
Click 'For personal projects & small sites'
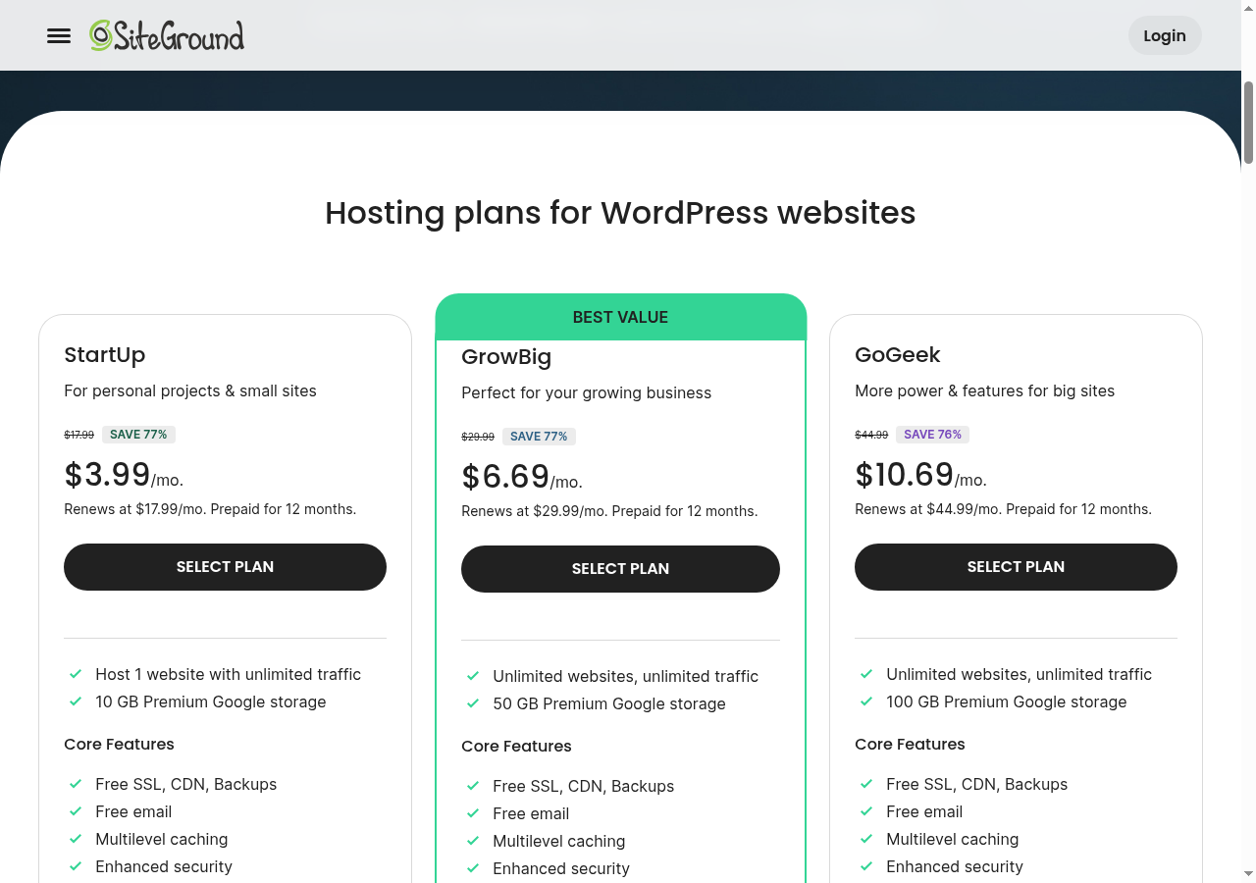(x=190, y=390)
